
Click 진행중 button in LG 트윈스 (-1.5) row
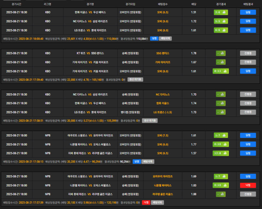click(248, 112)
